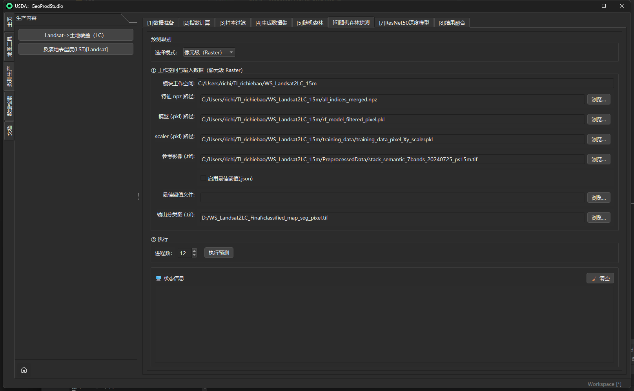Click the 输出分类图 (.tif) path field
The height and width of the screenshot is (391, 634).
tap(392, 218)
